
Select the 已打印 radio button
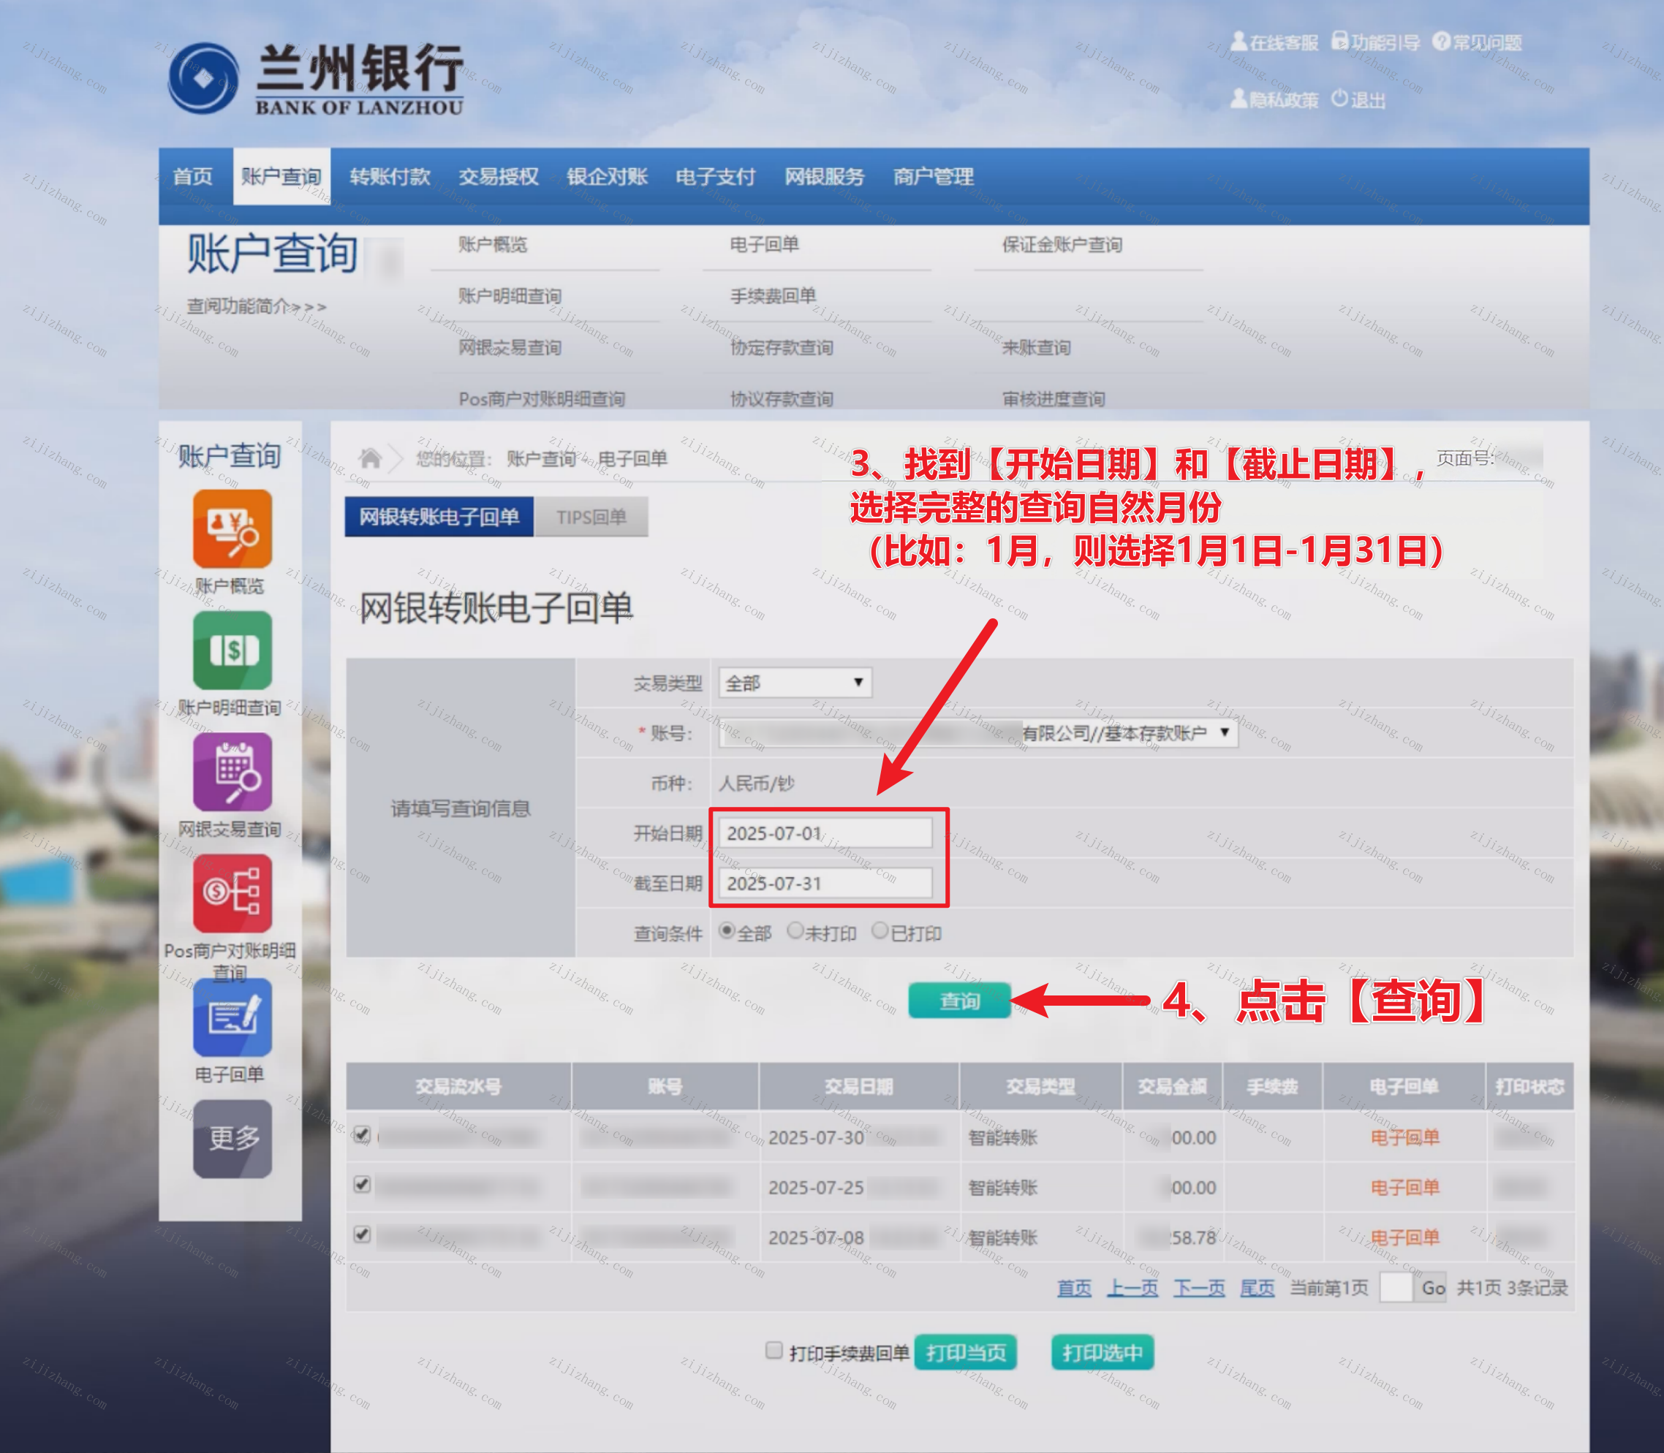pyautogui.click(x=880, y=931)
